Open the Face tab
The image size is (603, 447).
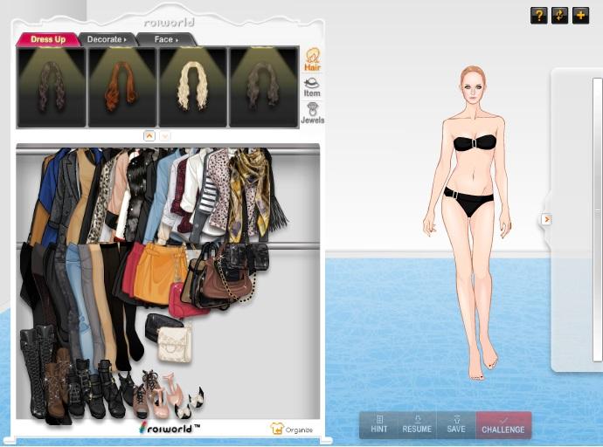point(165,39)
